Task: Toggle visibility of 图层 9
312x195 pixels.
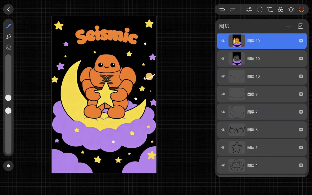Action: pos(223,94)
